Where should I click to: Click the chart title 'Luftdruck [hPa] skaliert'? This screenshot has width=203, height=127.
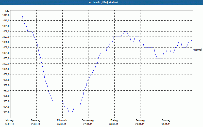coord(103,2)
